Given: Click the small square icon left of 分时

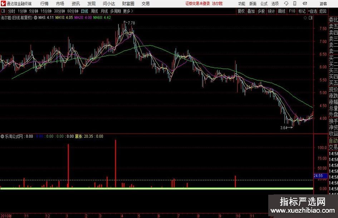Looking at the screenshot, I should tap(3, 11).
